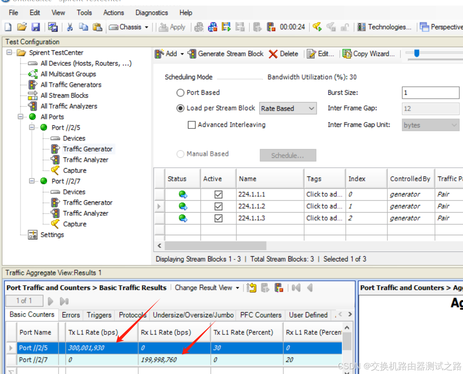Screen dimensions: 463x374
Task: Click the Paste clipboard icon
Action: tap(97, 27)
